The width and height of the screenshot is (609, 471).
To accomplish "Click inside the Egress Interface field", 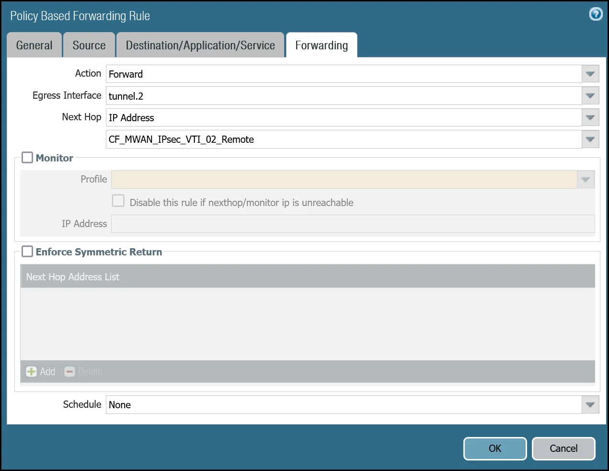I will [x=287, y=95].
